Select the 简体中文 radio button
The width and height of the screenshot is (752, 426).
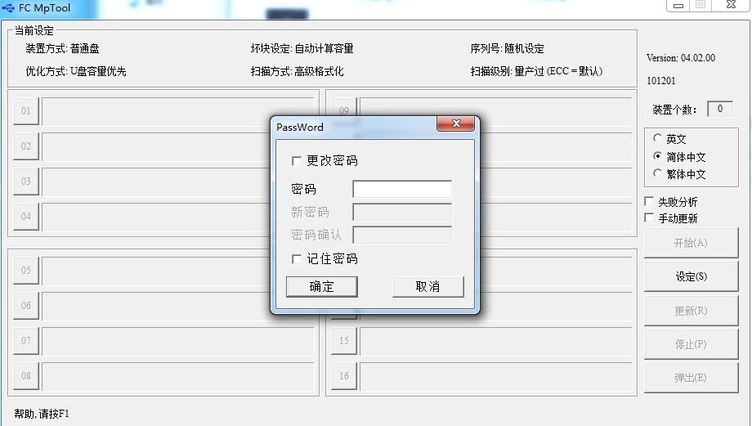[657, 156]
